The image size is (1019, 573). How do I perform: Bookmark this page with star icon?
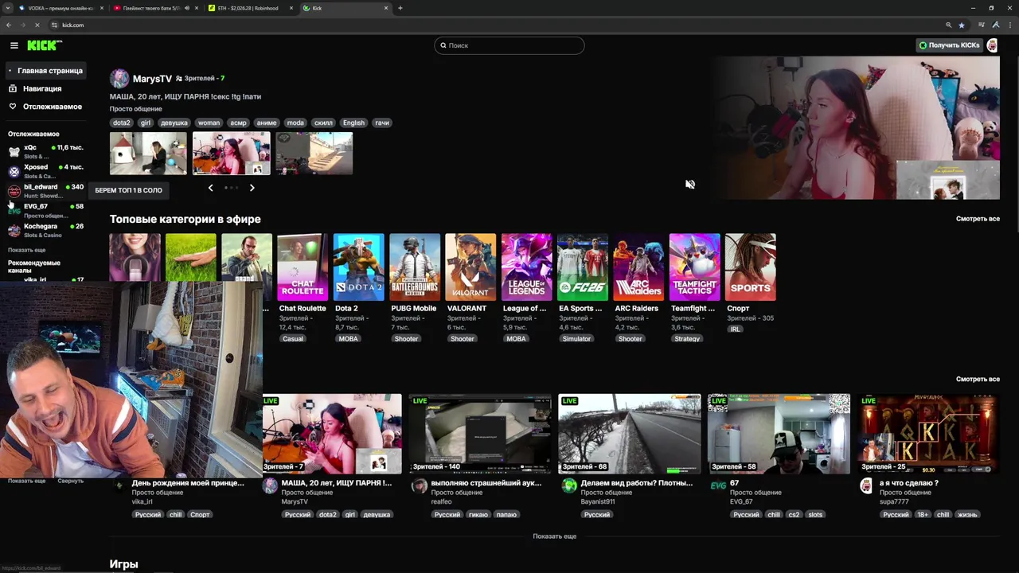click(961, 25)
